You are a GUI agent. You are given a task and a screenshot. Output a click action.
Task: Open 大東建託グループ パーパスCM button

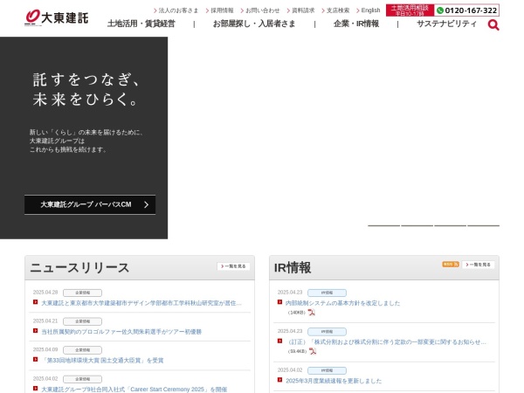tap(90, 204)
